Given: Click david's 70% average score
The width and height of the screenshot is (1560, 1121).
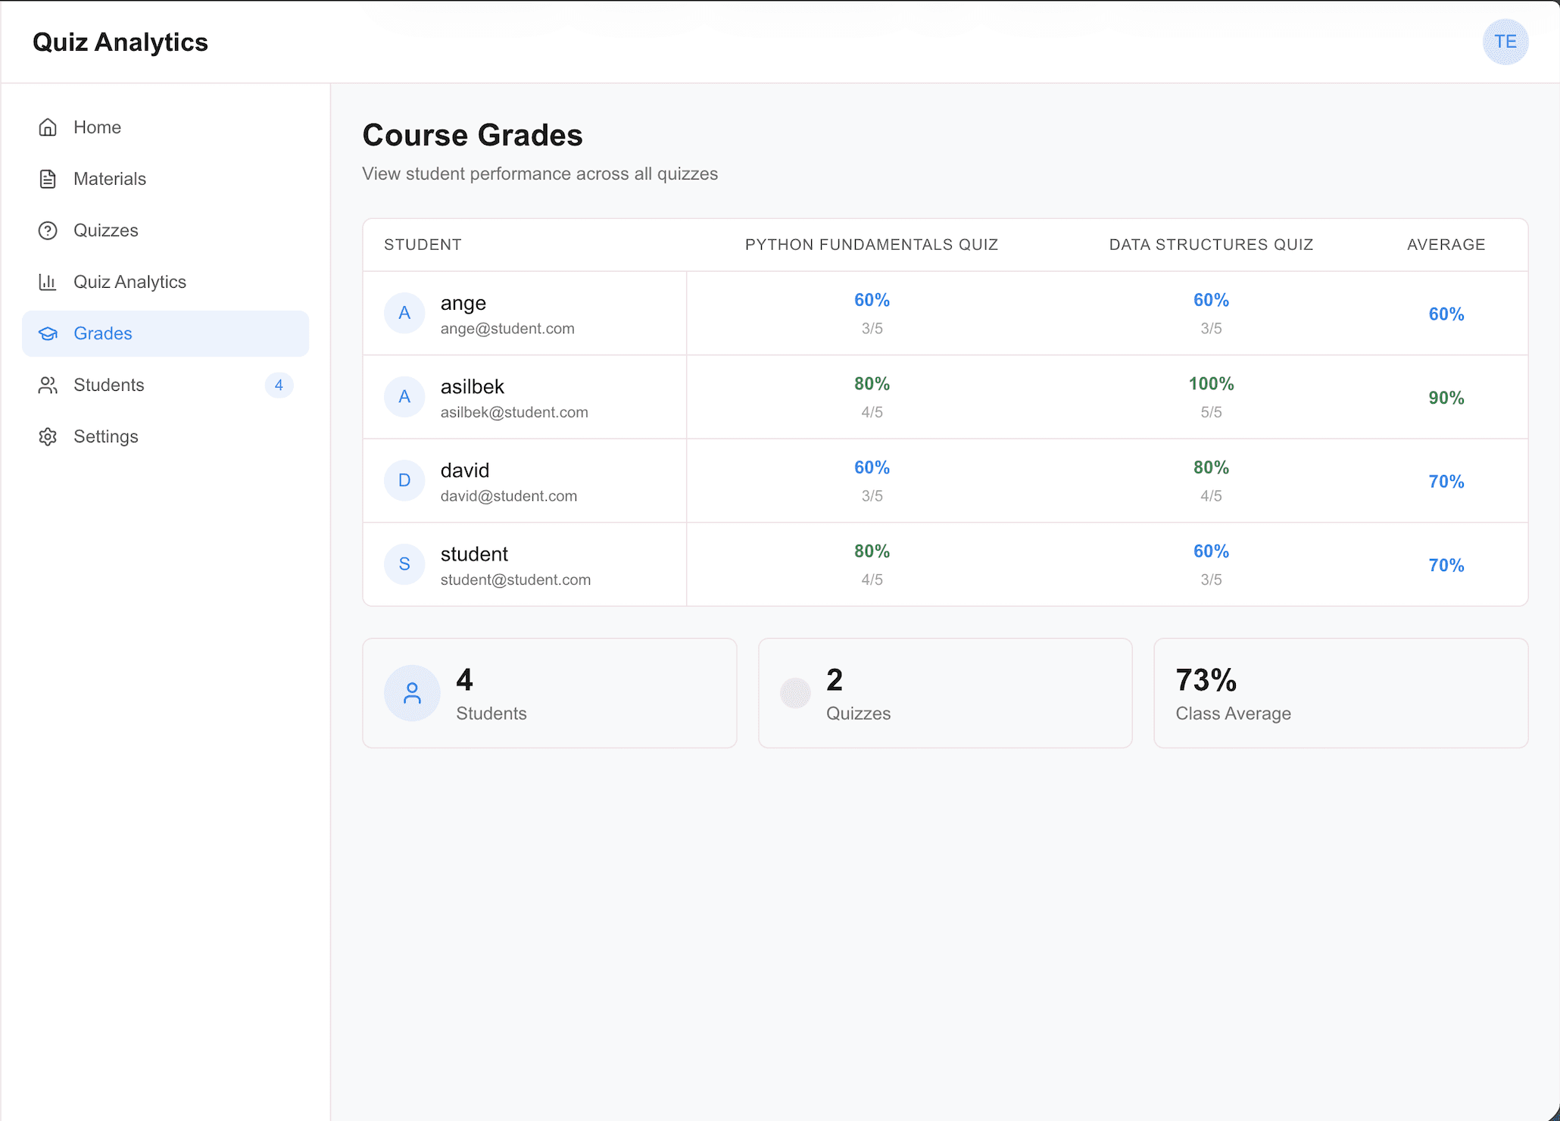Looking at the screenshot, I should pos(1446,481).
